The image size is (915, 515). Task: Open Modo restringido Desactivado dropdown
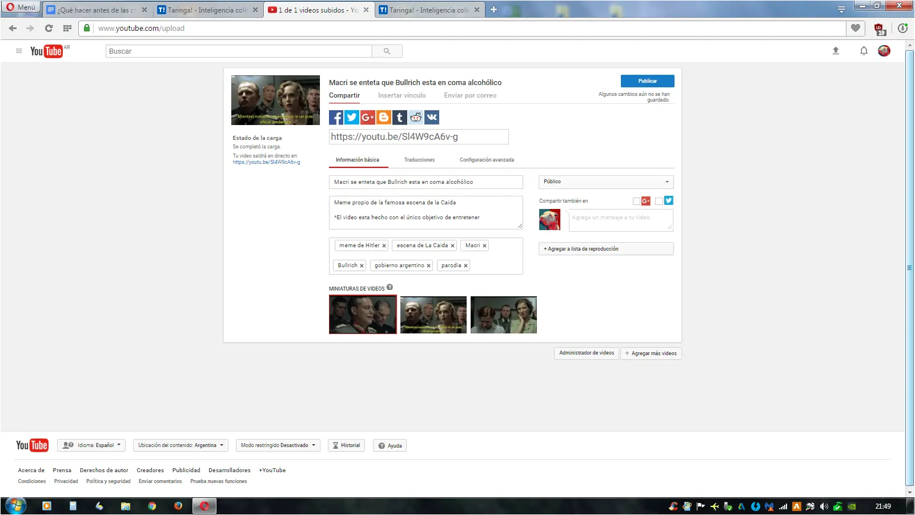[278, 445]
